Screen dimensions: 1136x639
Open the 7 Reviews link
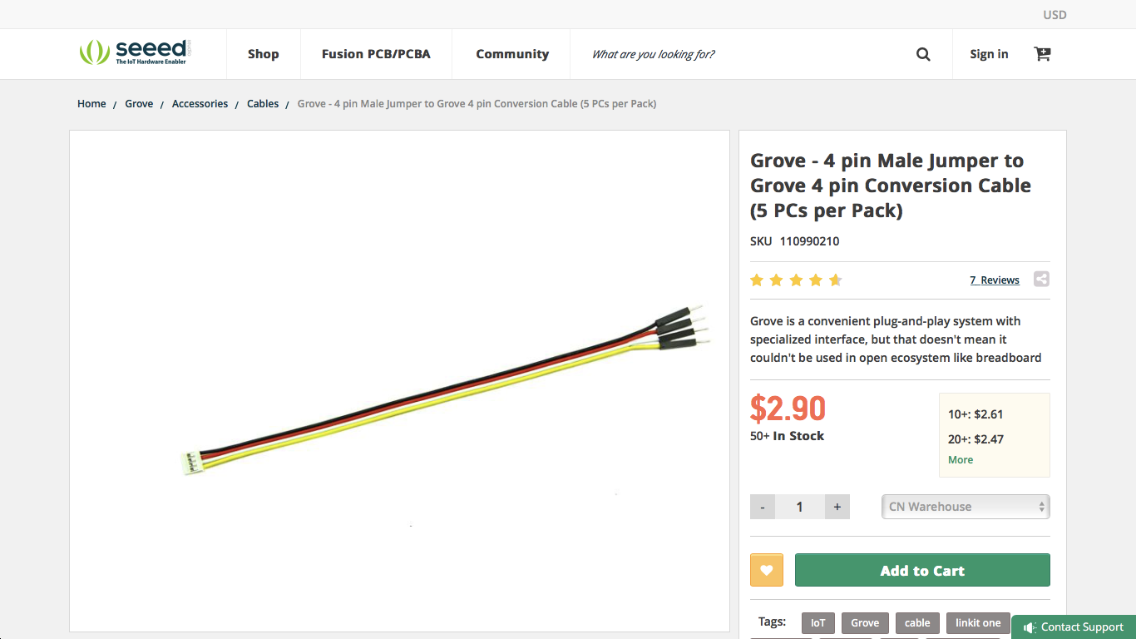click(995, 280)
